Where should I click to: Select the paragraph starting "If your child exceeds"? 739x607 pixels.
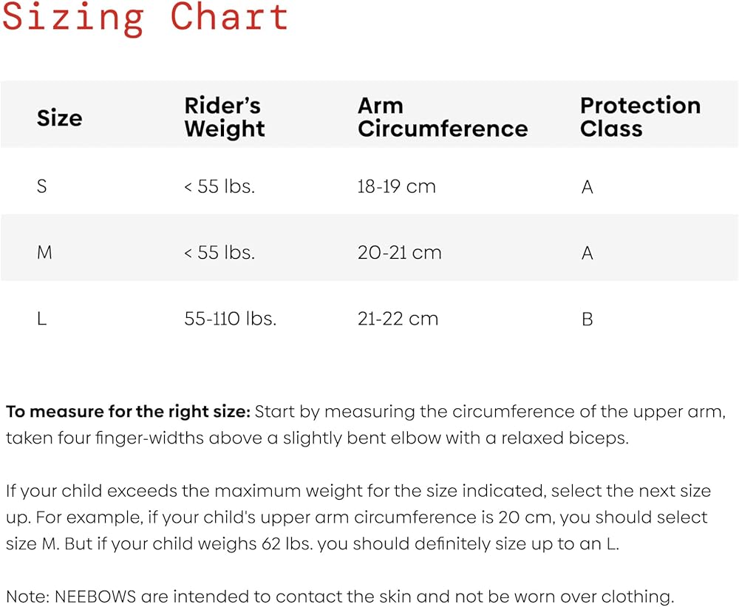[x=358, y=518]
